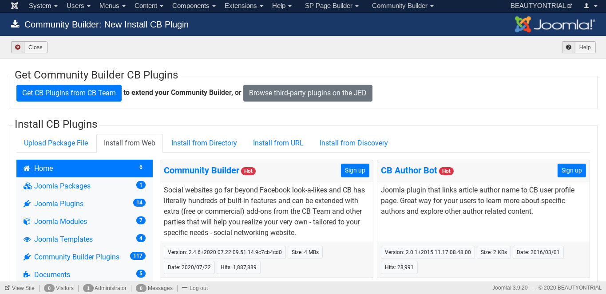The width and height of the screenshot is (606, 294).
Task: Open the BEAUTYONTRIAL site link
Action: pos(541,6)
